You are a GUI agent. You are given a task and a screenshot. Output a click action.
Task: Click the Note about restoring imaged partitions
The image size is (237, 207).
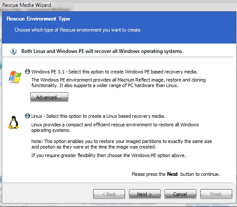coord(122,144)
